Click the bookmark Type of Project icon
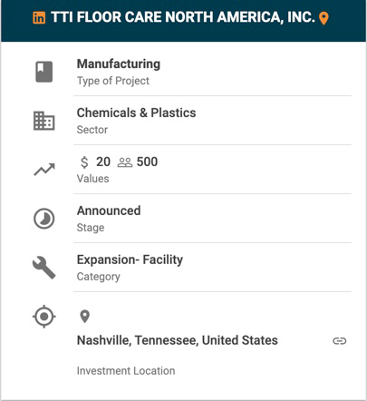Screen dimensions: 367x401 click(x=44, y=72)
